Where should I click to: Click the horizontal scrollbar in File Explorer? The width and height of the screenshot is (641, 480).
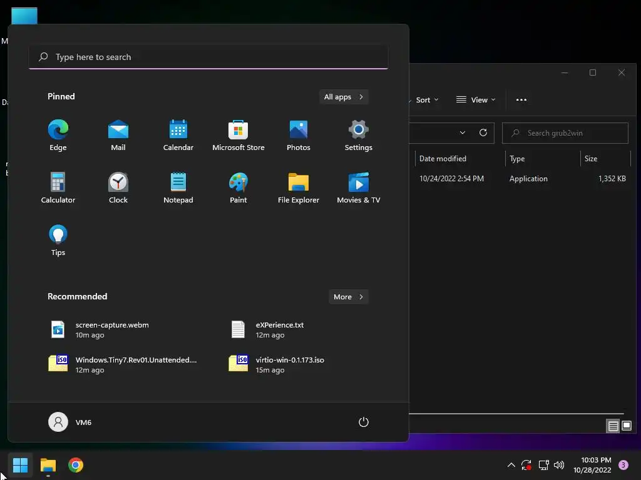(516, 414)
